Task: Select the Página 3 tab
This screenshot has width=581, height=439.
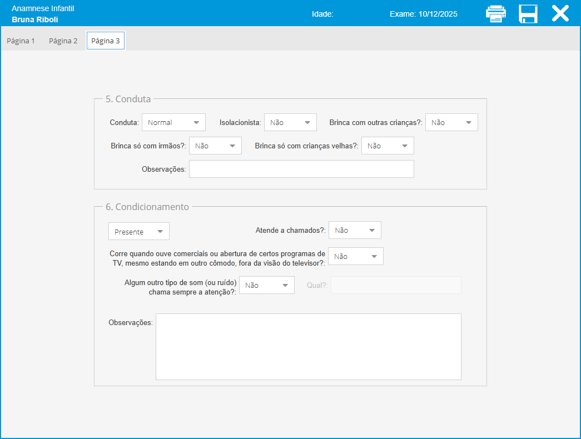Action: 106,41
